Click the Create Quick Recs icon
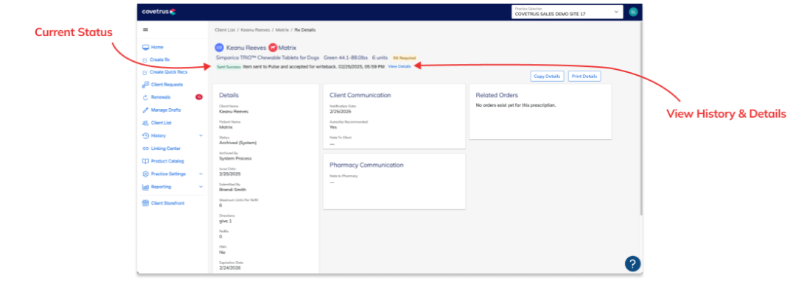Viewport: 796px width, 281px height. 145,72
